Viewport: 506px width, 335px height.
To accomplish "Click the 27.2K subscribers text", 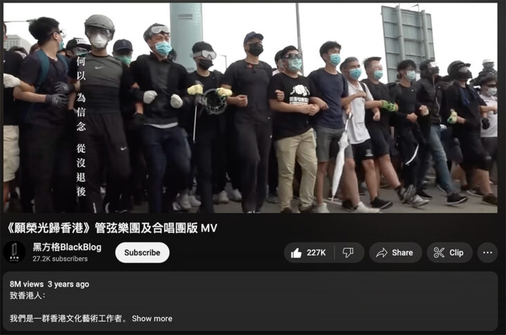I will (x=60, y=258).
